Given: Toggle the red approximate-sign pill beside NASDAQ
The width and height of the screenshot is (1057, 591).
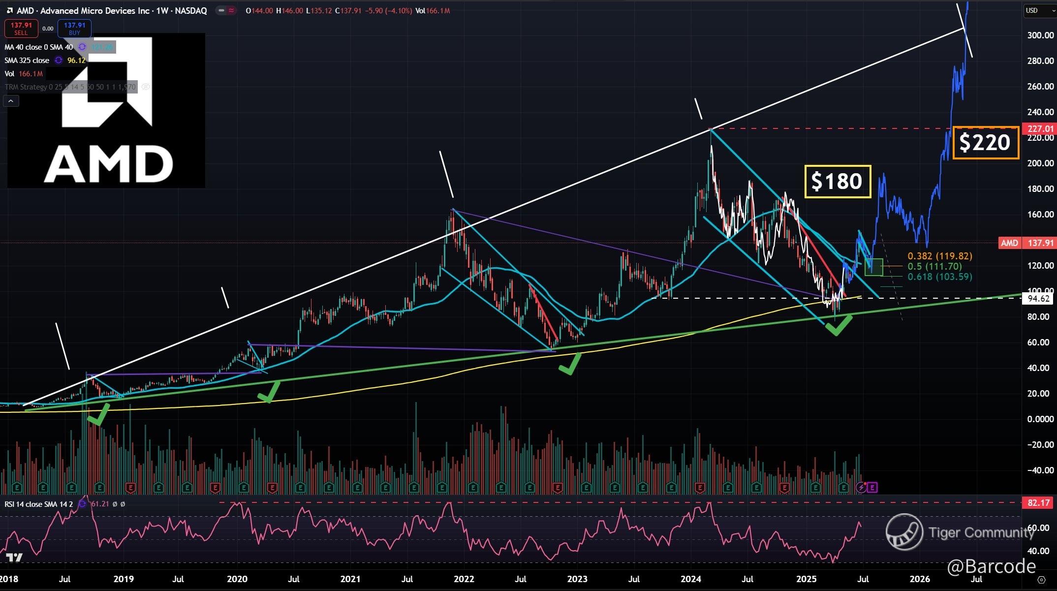Looking at the screenshot, I should tap(231, 10).
